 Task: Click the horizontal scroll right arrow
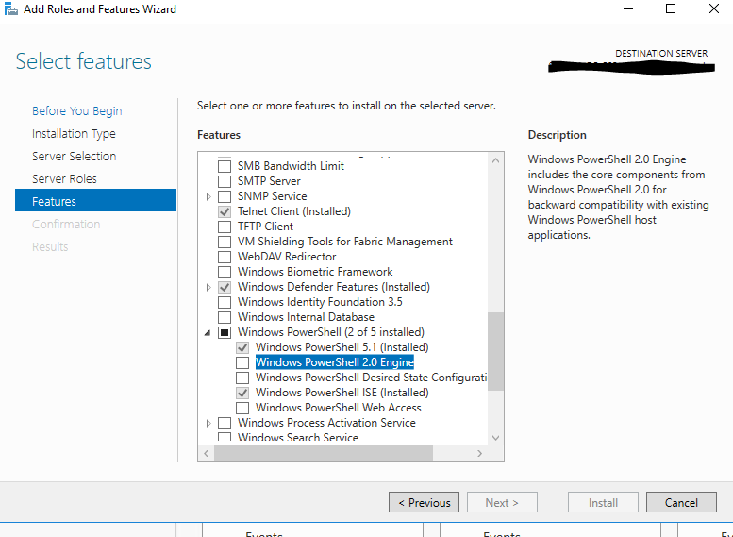coord(479,453)
